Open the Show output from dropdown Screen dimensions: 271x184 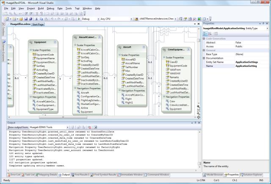pyautogui.click(x=67, y=127)
